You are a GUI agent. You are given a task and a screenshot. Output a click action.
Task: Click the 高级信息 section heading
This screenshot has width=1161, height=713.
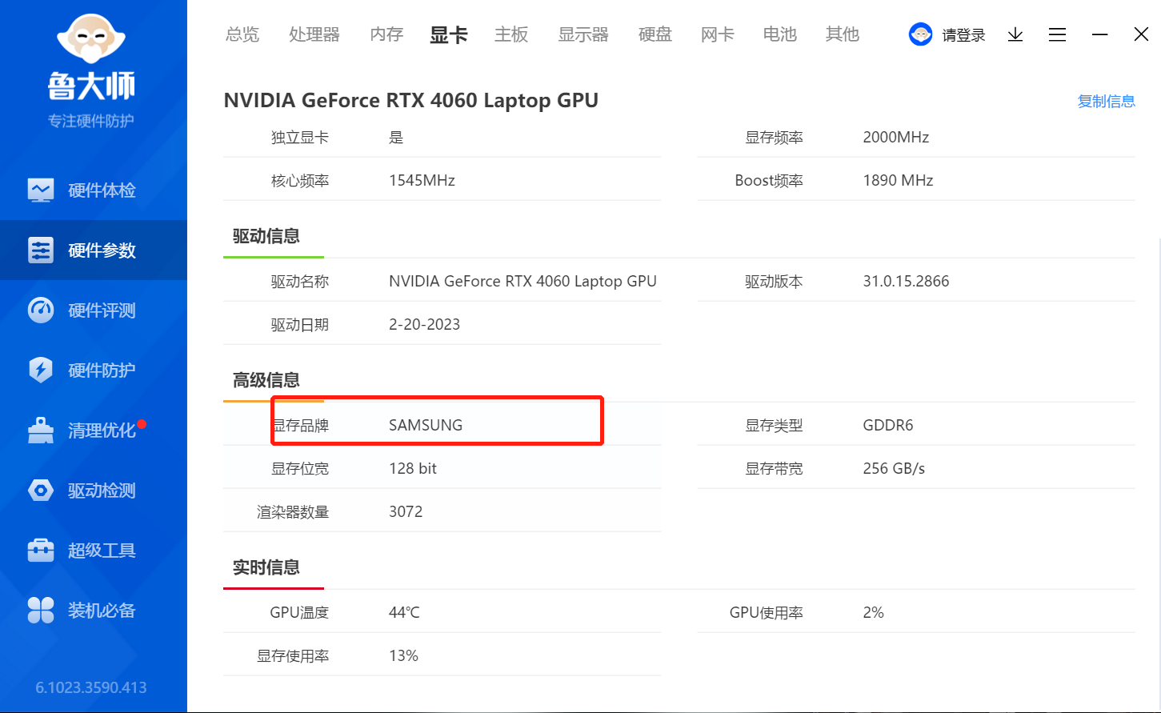coord(266,380)
